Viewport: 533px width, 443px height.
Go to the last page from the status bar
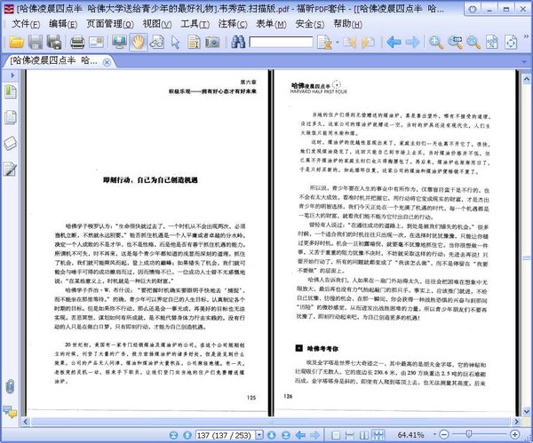286,435
